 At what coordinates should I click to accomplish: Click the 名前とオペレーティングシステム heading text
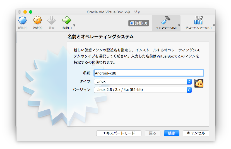[101, 36]
